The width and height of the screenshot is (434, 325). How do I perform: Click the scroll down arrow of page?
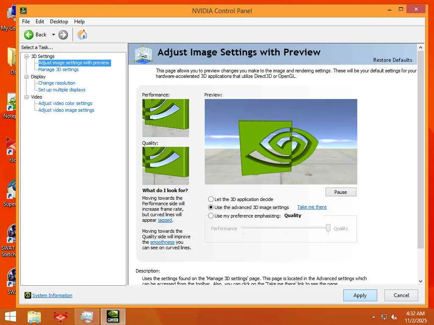(x=420, y=281)
